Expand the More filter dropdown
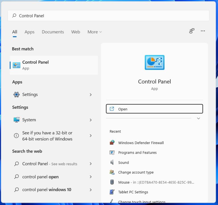Screen dimensions: 218x205 click(x=95, y=32)
